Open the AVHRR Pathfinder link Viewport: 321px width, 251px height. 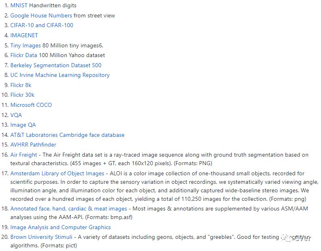click(33, 145)
